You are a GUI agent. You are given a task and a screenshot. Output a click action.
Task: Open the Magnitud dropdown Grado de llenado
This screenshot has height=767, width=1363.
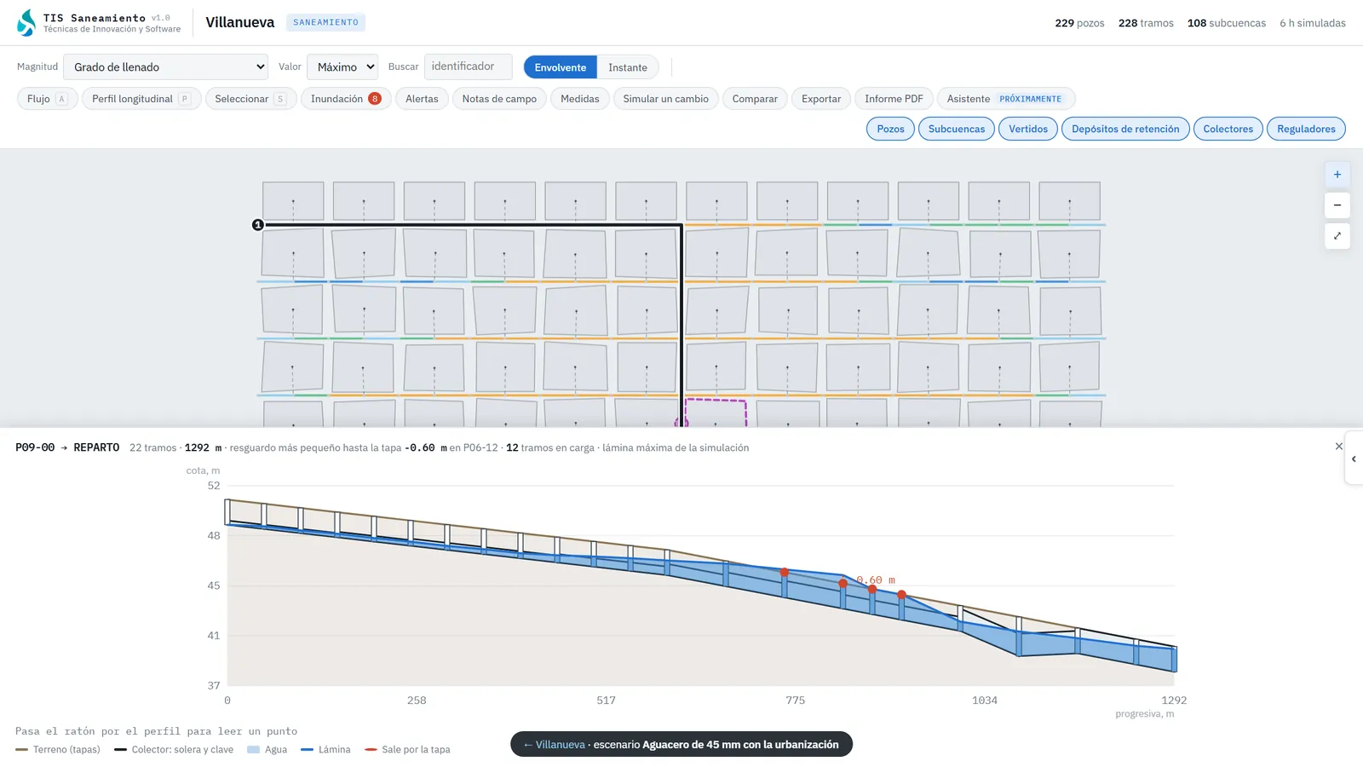[166, 66]
